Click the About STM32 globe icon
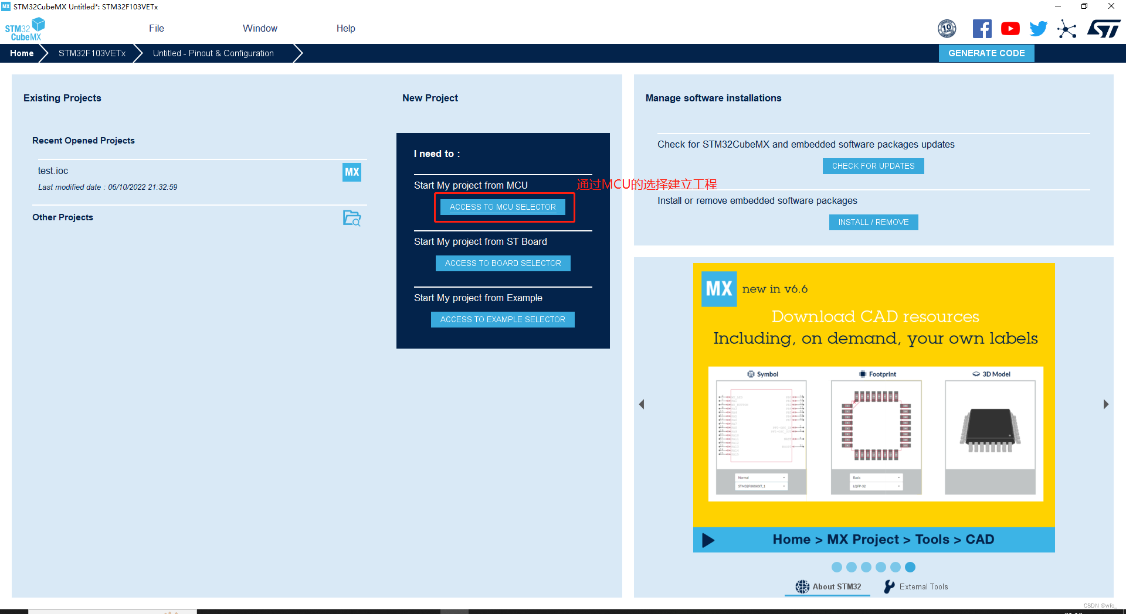 point(802,586)
